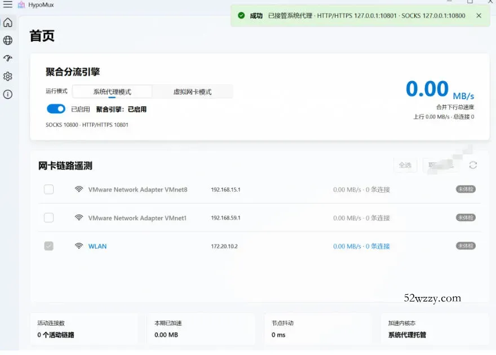Check the VMware VMnet1 adapter checkbox

tap(48, 218)
